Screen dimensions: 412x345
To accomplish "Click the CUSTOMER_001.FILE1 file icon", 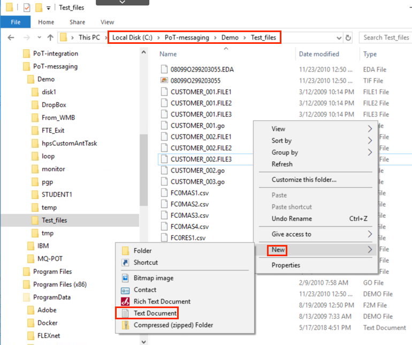I will (164, 91).
